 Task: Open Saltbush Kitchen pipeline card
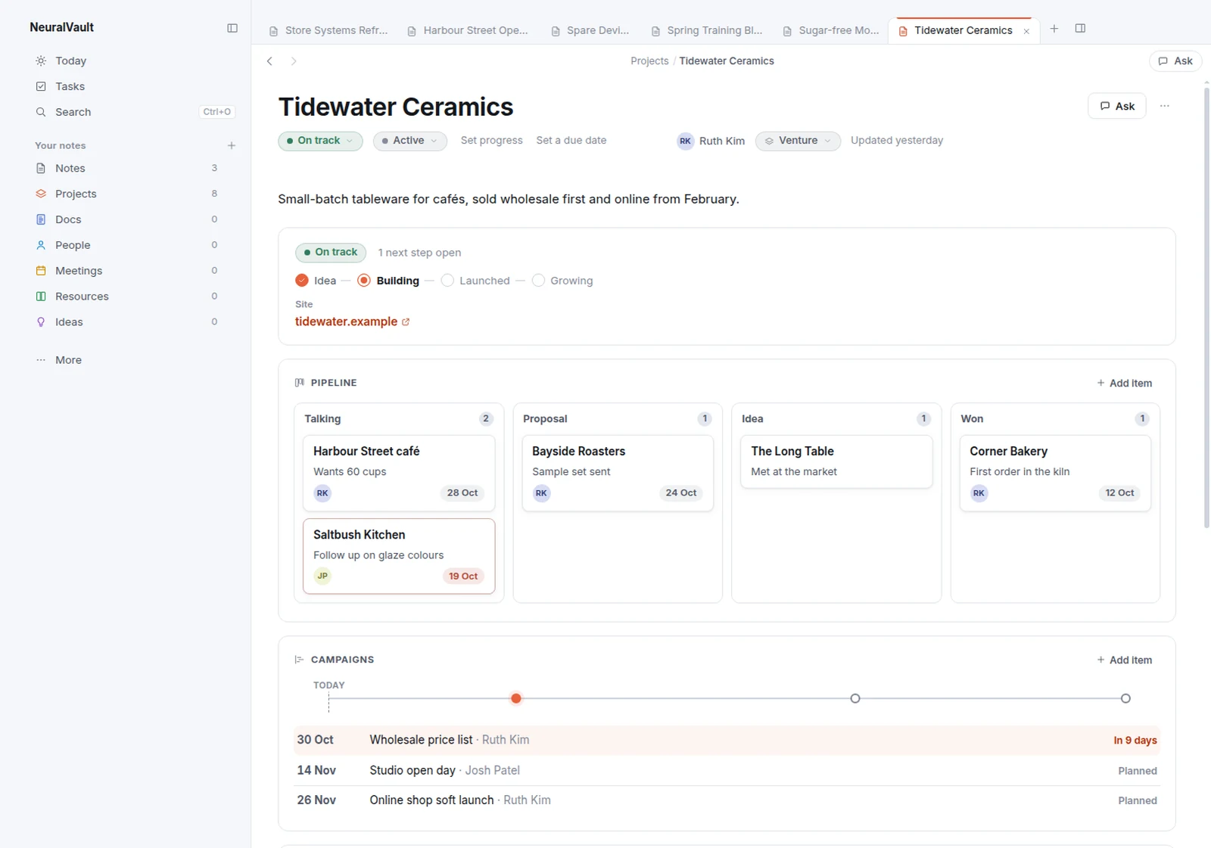coord(399,556)
